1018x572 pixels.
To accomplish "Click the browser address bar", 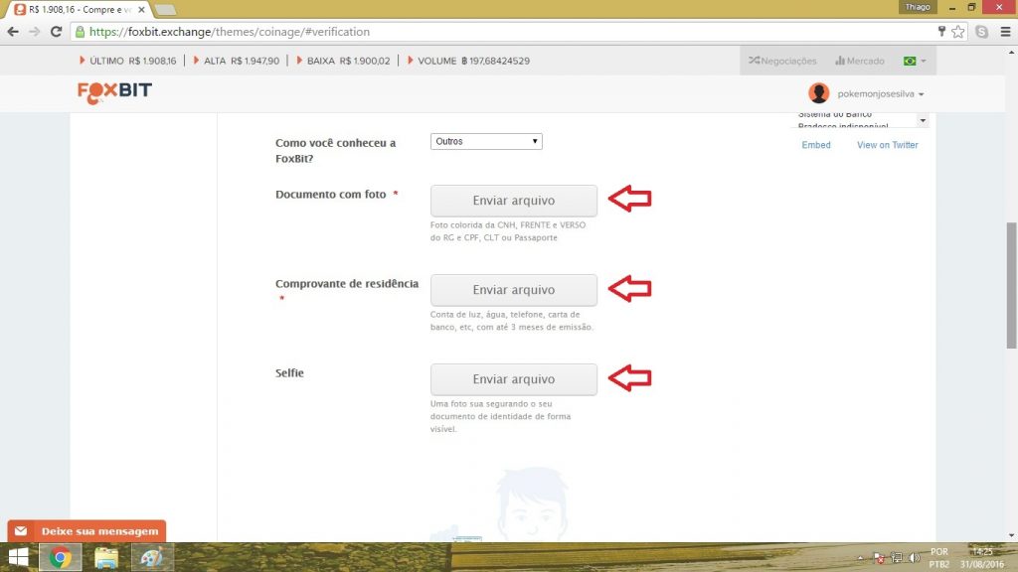I will pyautogui.click(x=497, y=32).
